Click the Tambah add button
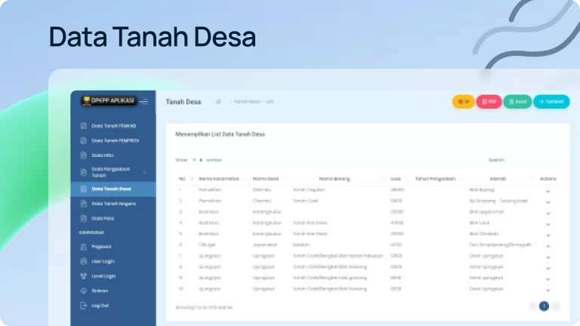Image resolution: width=580 pixels, height=326 pixels. [x=551, y=102]
